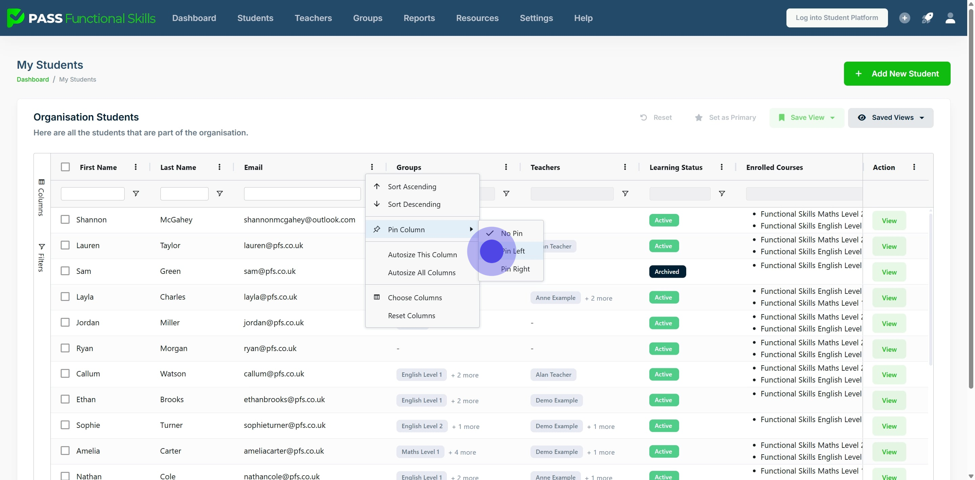The width and height of the screenshot is (975, 480).
Task: Select No Pin option
Action: coord(511,234)
